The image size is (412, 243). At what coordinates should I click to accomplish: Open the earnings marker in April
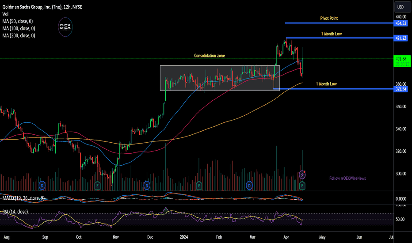point(302,186)
